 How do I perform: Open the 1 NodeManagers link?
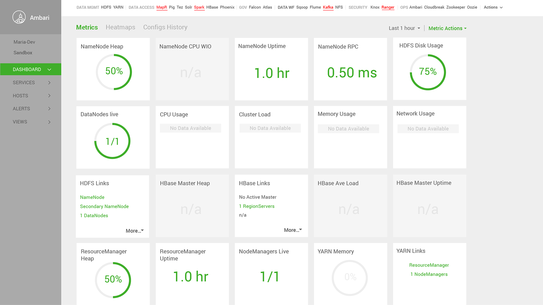click(x=429, y=274)
